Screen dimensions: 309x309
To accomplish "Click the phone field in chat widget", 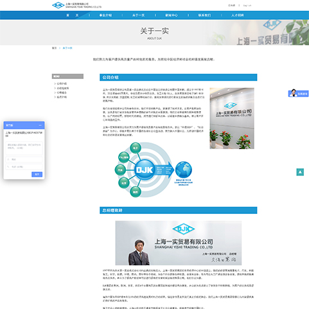I will 24,166.
